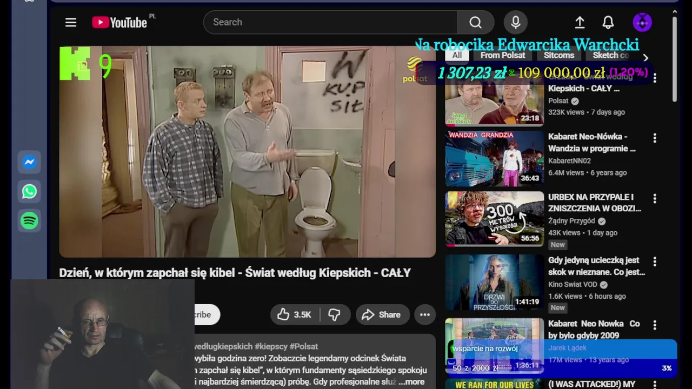Select the Sitcoms filter chip

coord(559,55)
